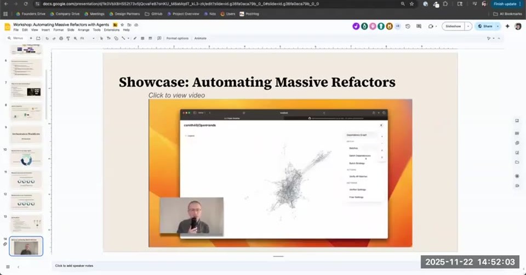526x275 pixels.
Task: Click the add comment toolbar icon
Action: tap(159, 38)
